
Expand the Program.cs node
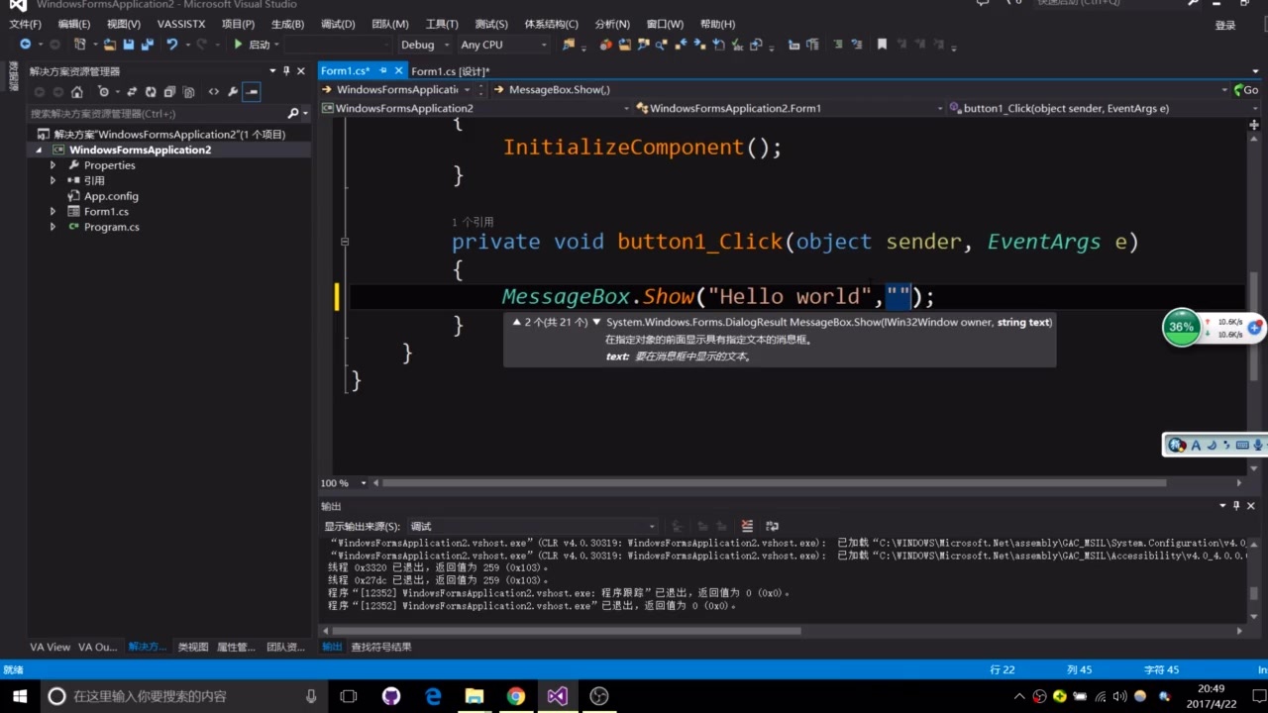(53, 227)
